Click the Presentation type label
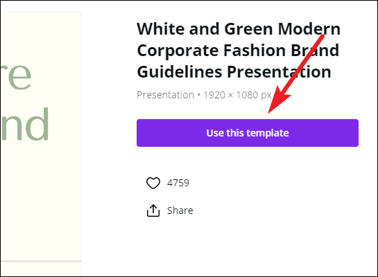Screen dimensions: 378x277 coord(165,95)
